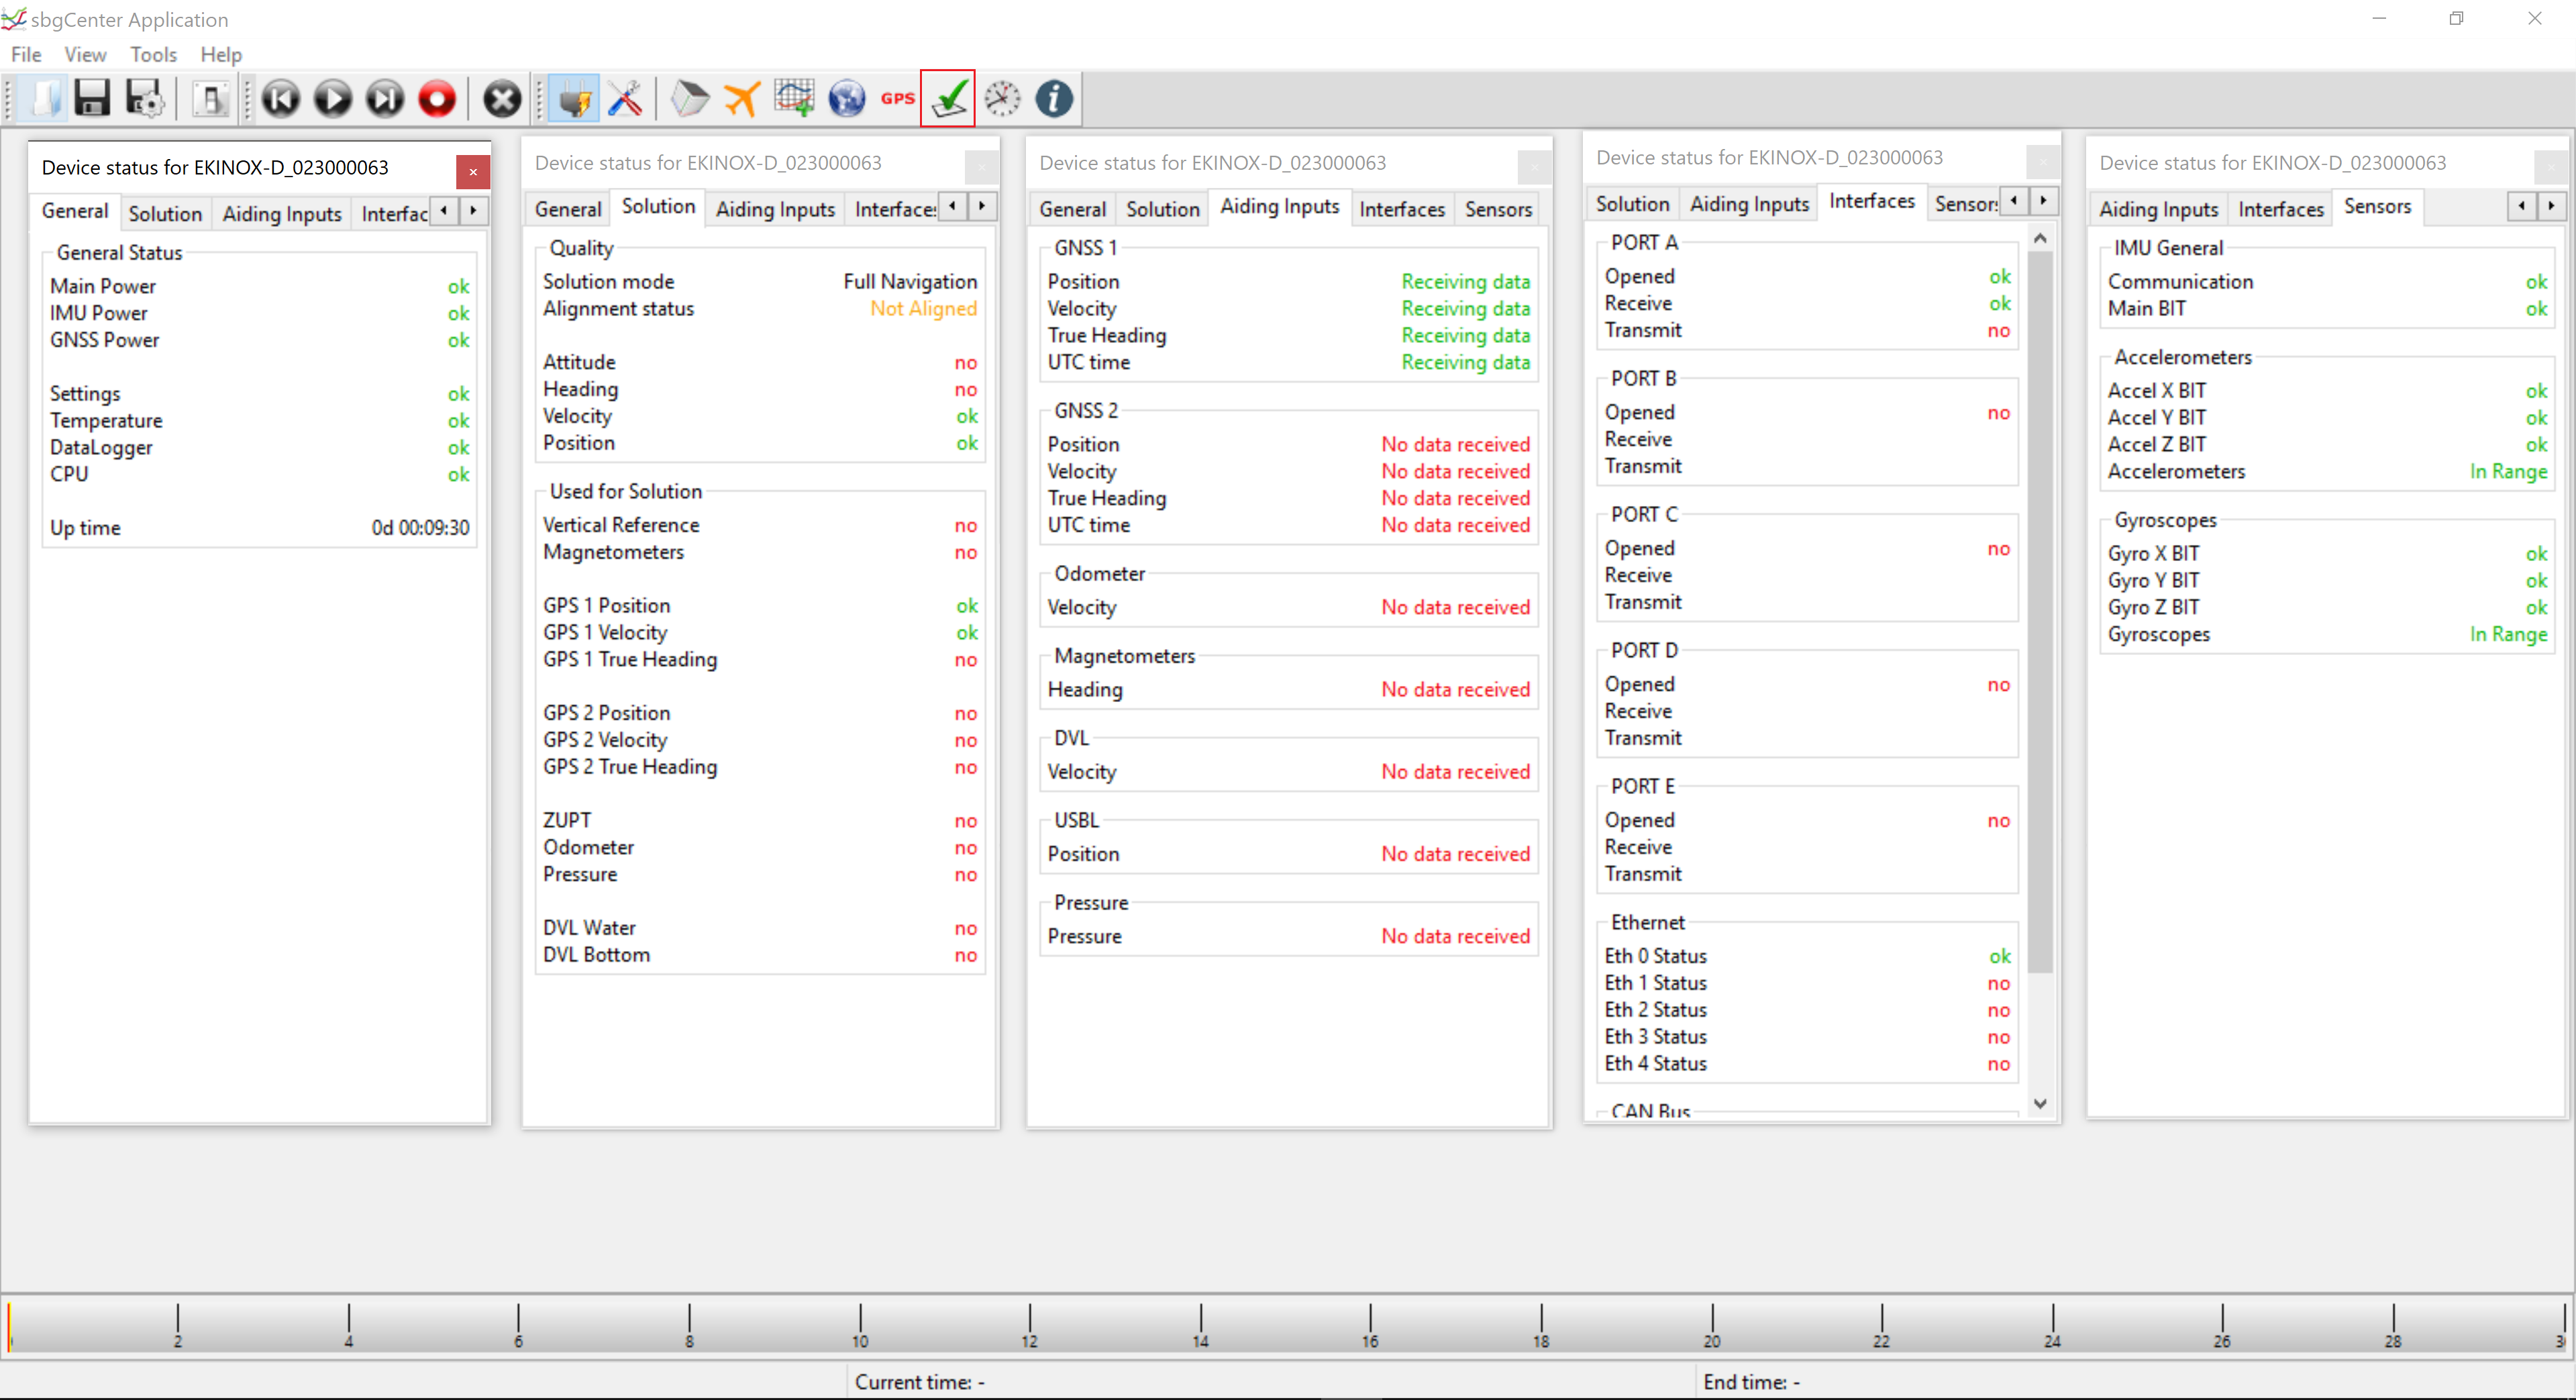Open the globe map view icon
Image resolution: width=2576 pixels, height=1400 pixels.
(846, 98)
